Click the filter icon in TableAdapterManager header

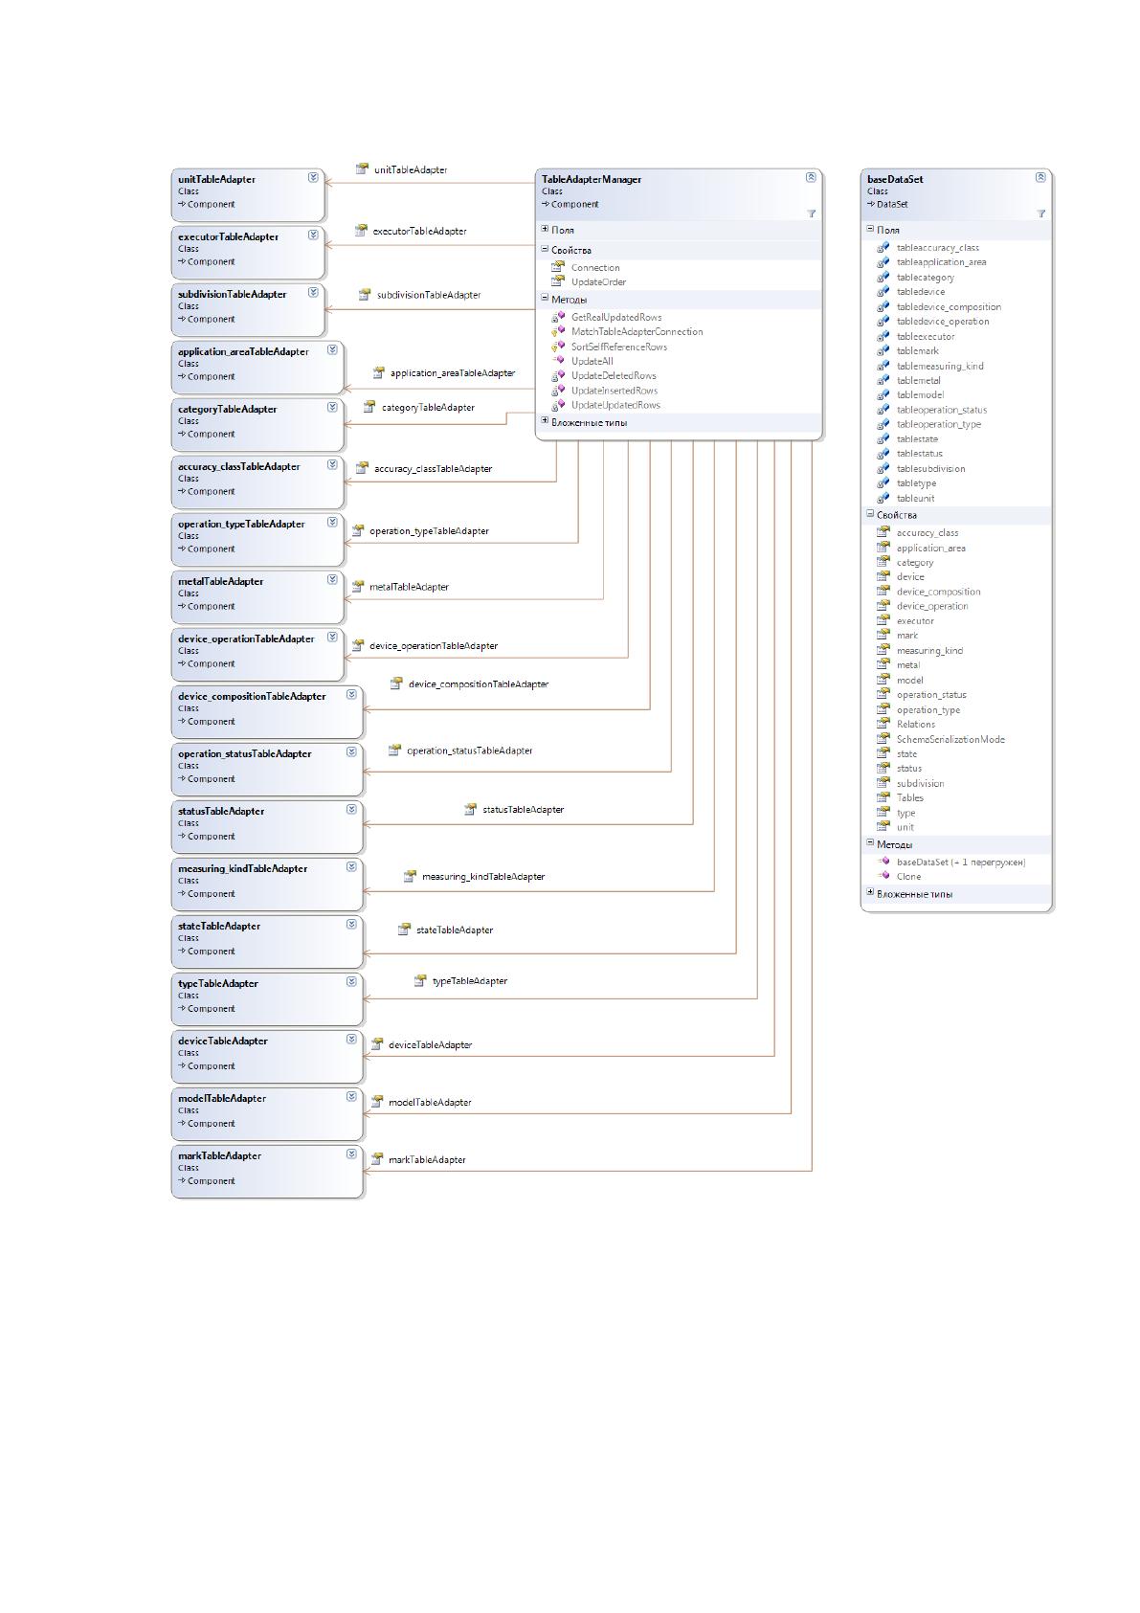pos(812,213)
